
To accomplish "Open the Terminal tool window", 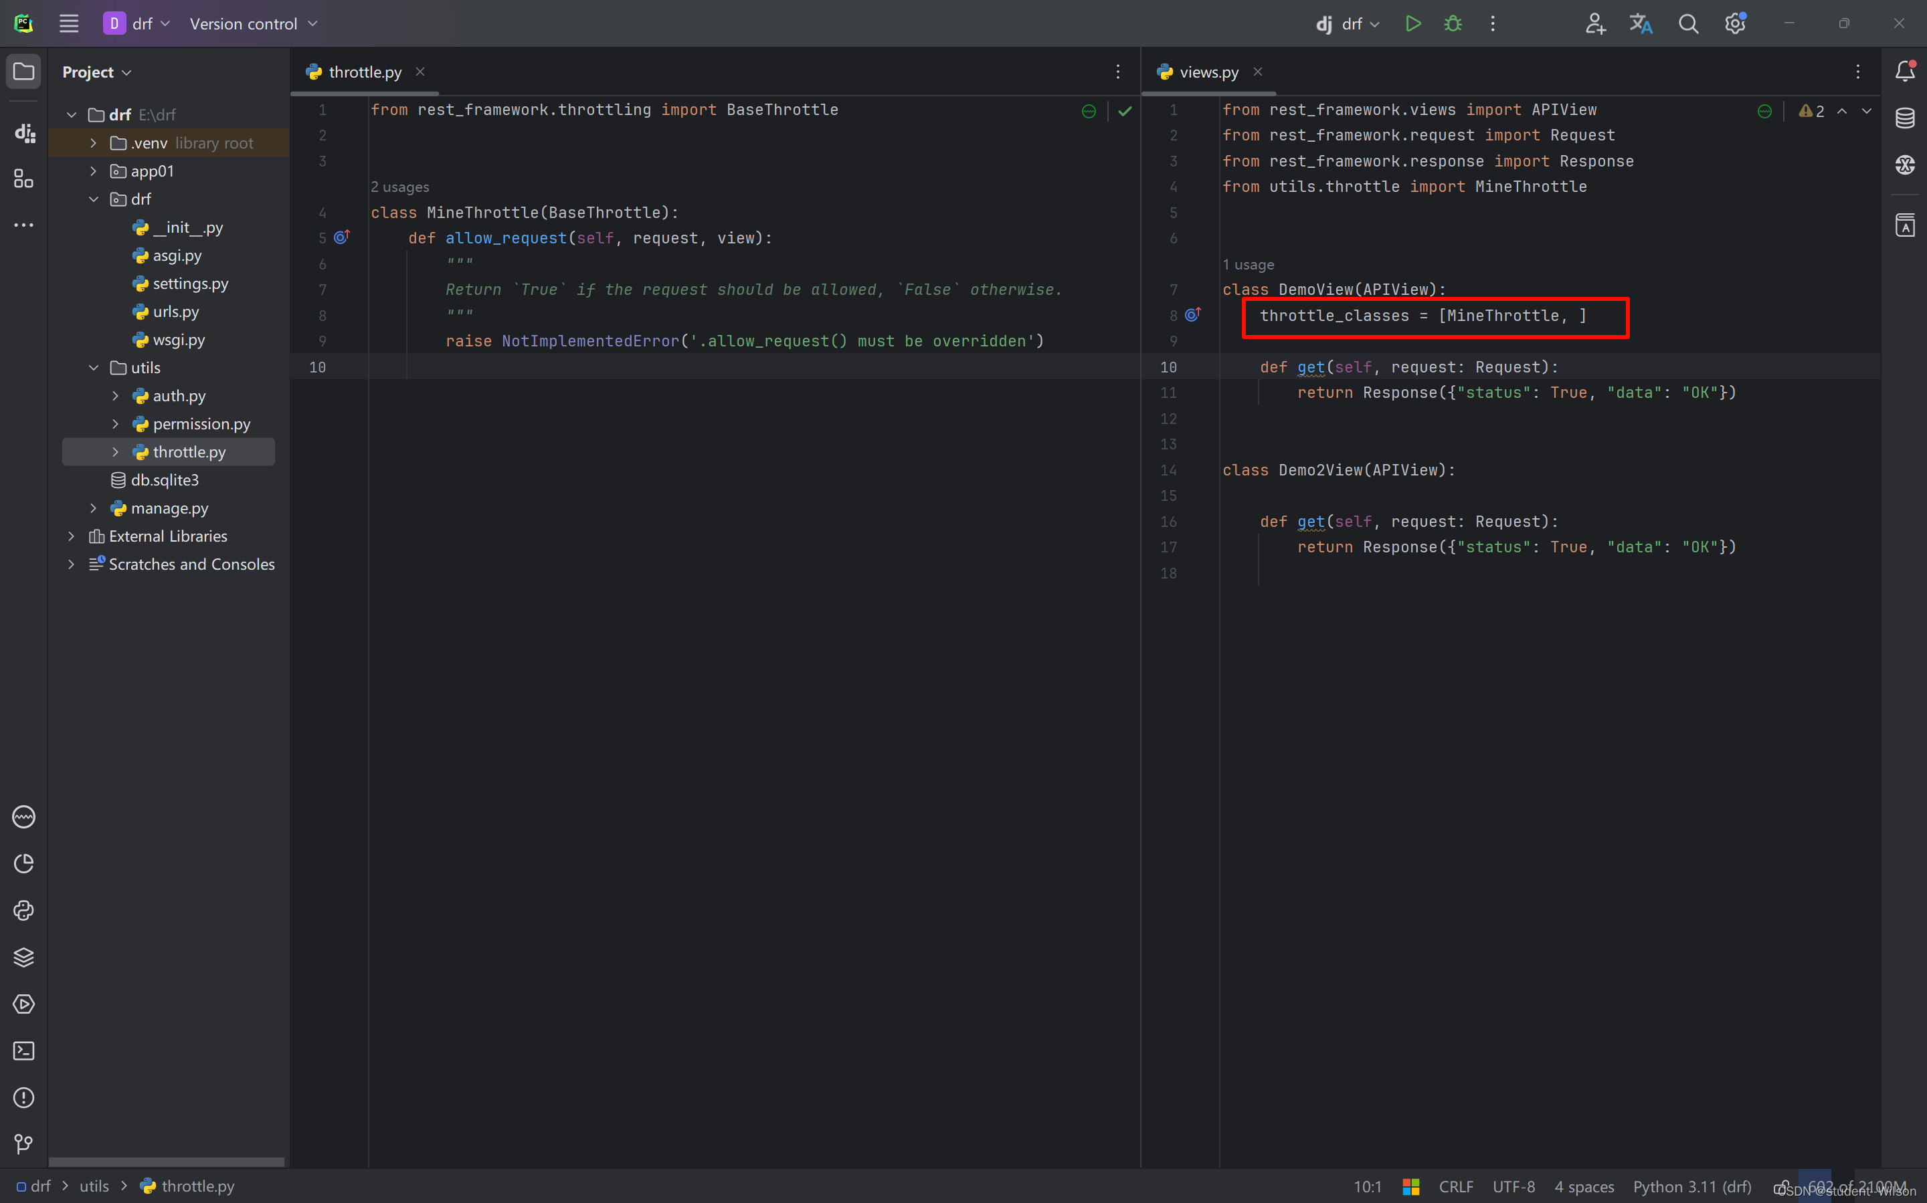I will (x=24, y=1051).
